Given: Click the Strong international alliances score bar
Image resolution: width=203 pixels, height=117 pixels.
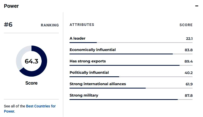Looking at the screenshot, I should 131,88.
